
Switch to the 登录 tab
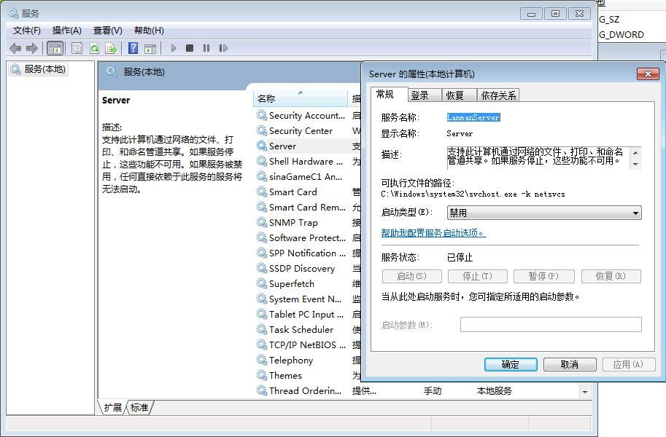click(421, 94)
